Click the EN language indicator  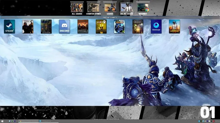pos(213,121)
